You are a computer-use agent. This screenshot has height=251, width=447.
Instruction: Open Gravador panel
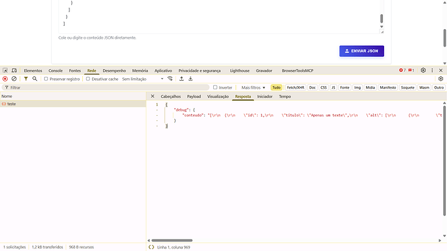click(x=264, y=71)
